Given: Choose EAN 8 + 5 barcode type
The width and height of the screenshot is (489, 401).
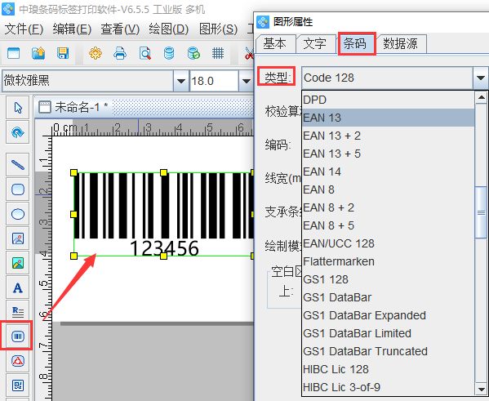Looking at the screenshot, I should (x=388, y=225).
